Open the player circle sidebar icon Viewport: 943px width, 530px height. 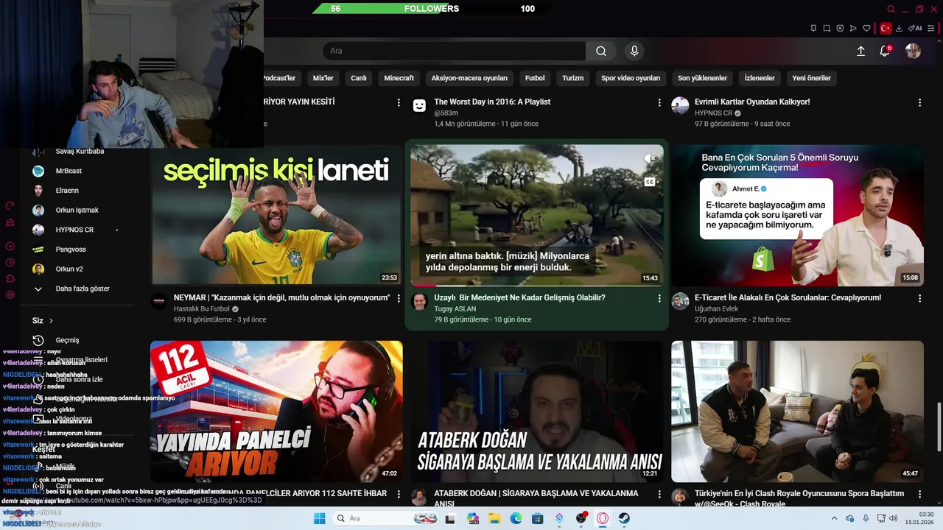pyautogui.click(x=10, y=246)
